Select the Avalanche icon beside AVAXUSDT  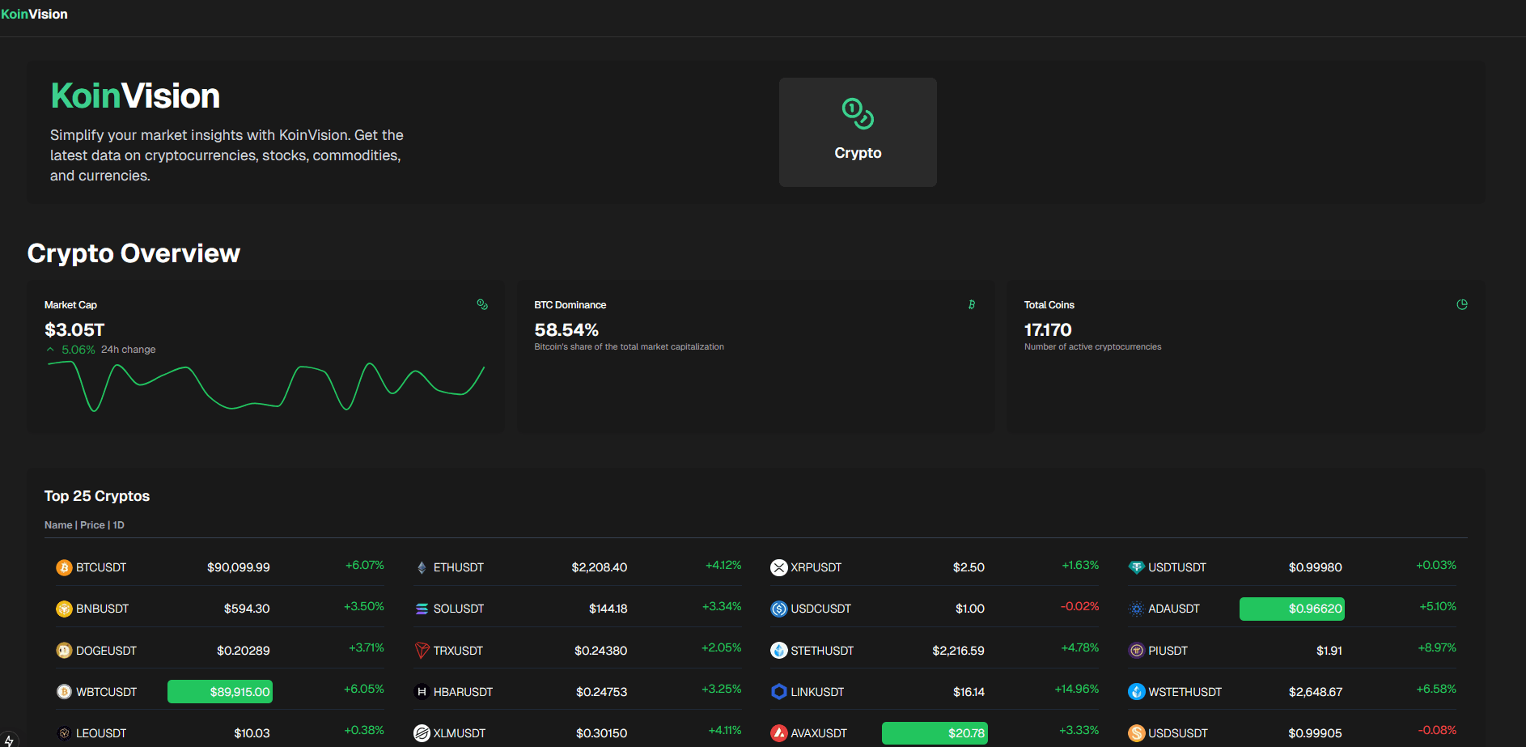(x=778, y=732)
